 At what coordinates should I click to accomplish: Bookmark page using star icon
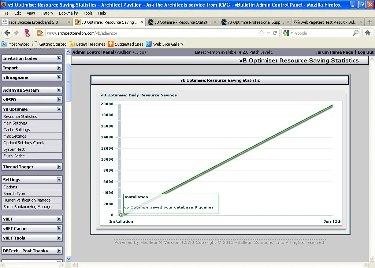click(261, 33)
